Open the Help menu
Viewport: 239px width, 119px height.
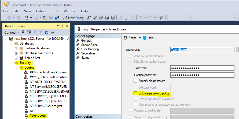(x=84, y=11)
